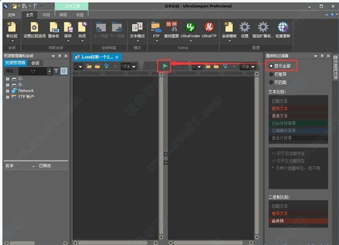Open the 显示预览文件 side tab
The image size is (339, 245).
point(335,68)
